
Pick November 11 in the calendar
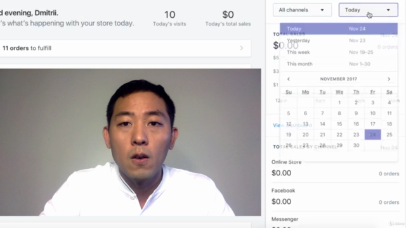[389, 113]
